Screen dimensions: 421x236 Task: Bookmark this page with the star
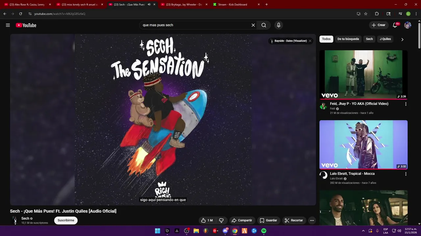pos(366,14)
